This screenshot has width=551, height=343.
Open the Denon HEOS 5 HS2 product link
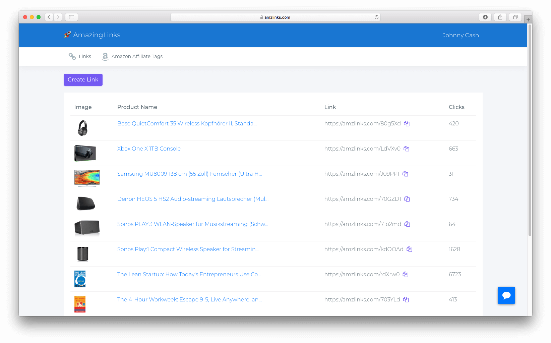pos(193,199)
